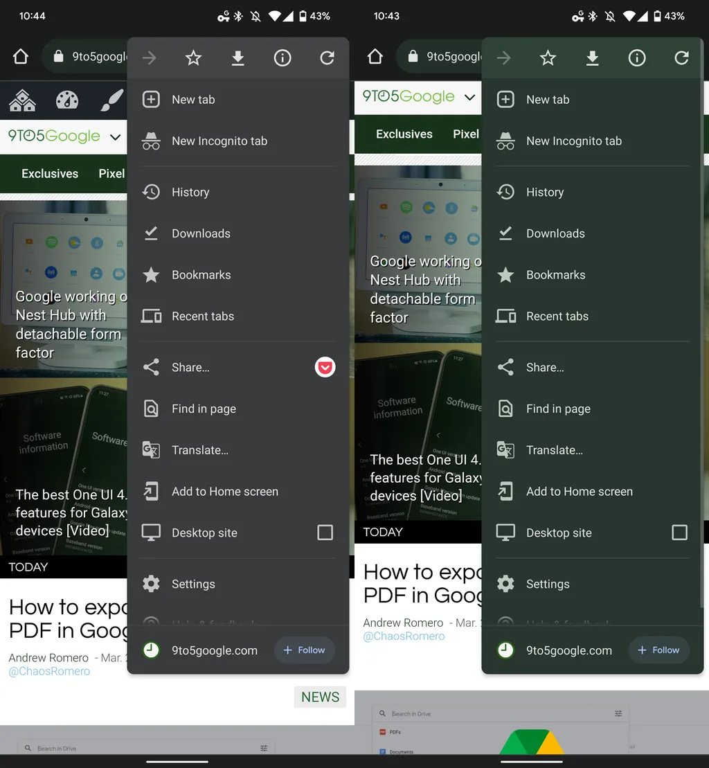Screen dimensions: 709x768
Task: Open the PDF export headline in the left screenshot
Action: [69, 618]
